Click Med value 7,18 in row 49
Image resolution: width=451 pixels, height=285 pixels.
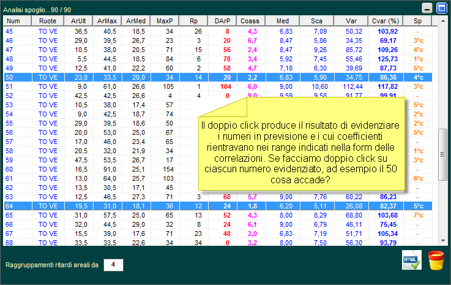click(286, 68)
